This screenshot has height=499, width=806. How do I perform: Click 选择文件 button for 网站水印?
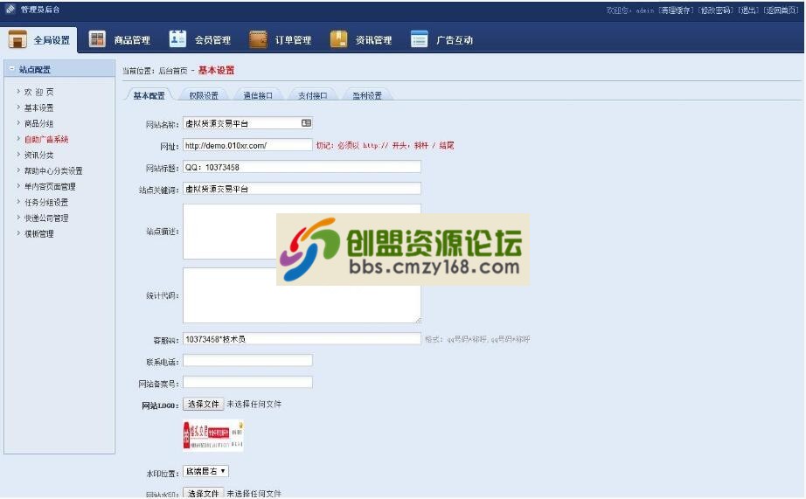coord(204,493)
